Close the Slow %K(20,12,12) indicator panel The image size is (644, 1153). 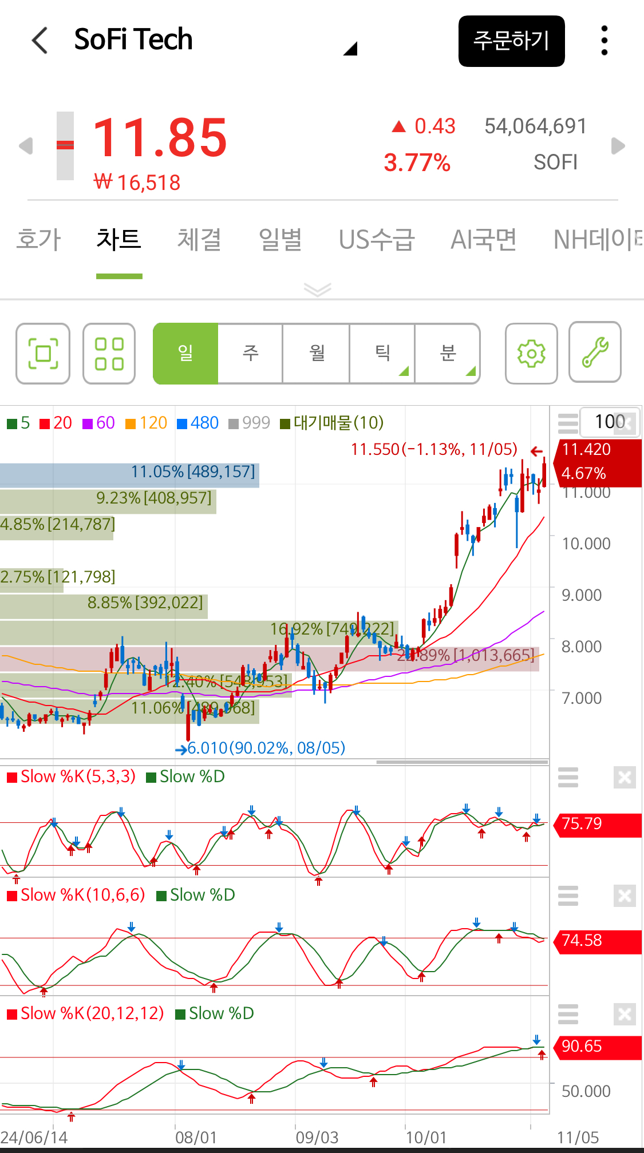click(625, 1014)
